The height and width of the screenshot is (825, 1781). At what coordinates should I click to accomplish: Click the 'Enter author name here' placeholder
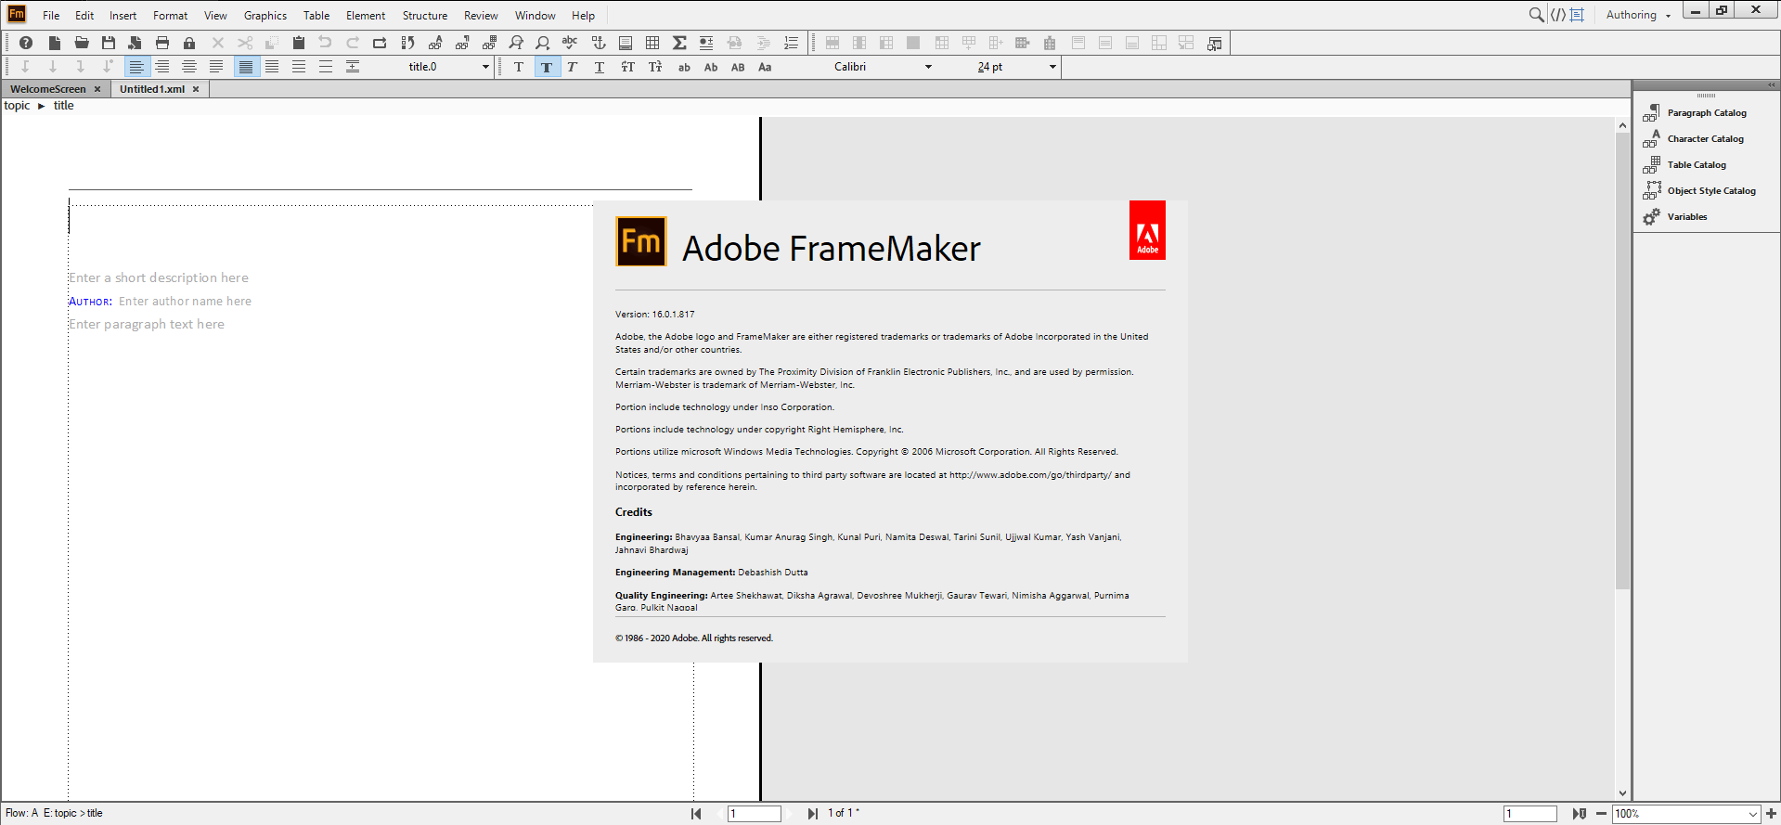(185, 301)
